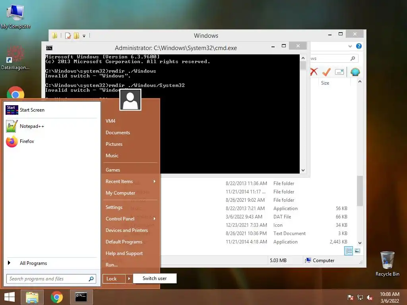Click Explorer search magnifier icon
The width and height of the screenshot is (407, 305).
coord(353,59)
